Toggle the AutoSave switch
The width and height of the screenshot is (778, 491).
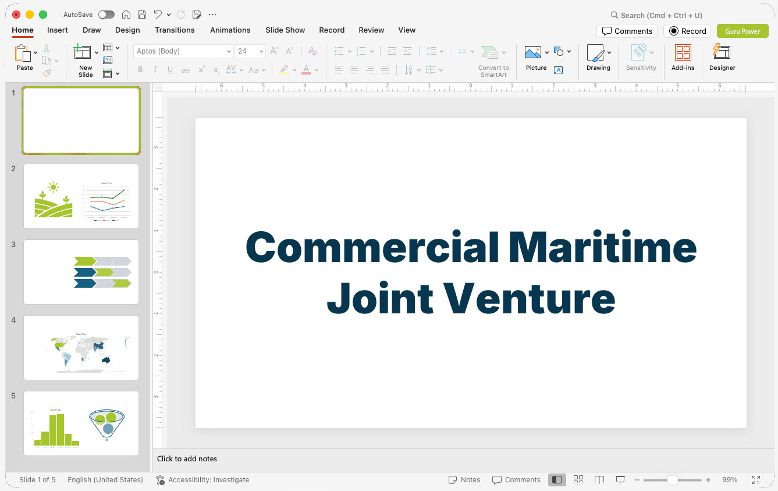(x=106, y=15)
